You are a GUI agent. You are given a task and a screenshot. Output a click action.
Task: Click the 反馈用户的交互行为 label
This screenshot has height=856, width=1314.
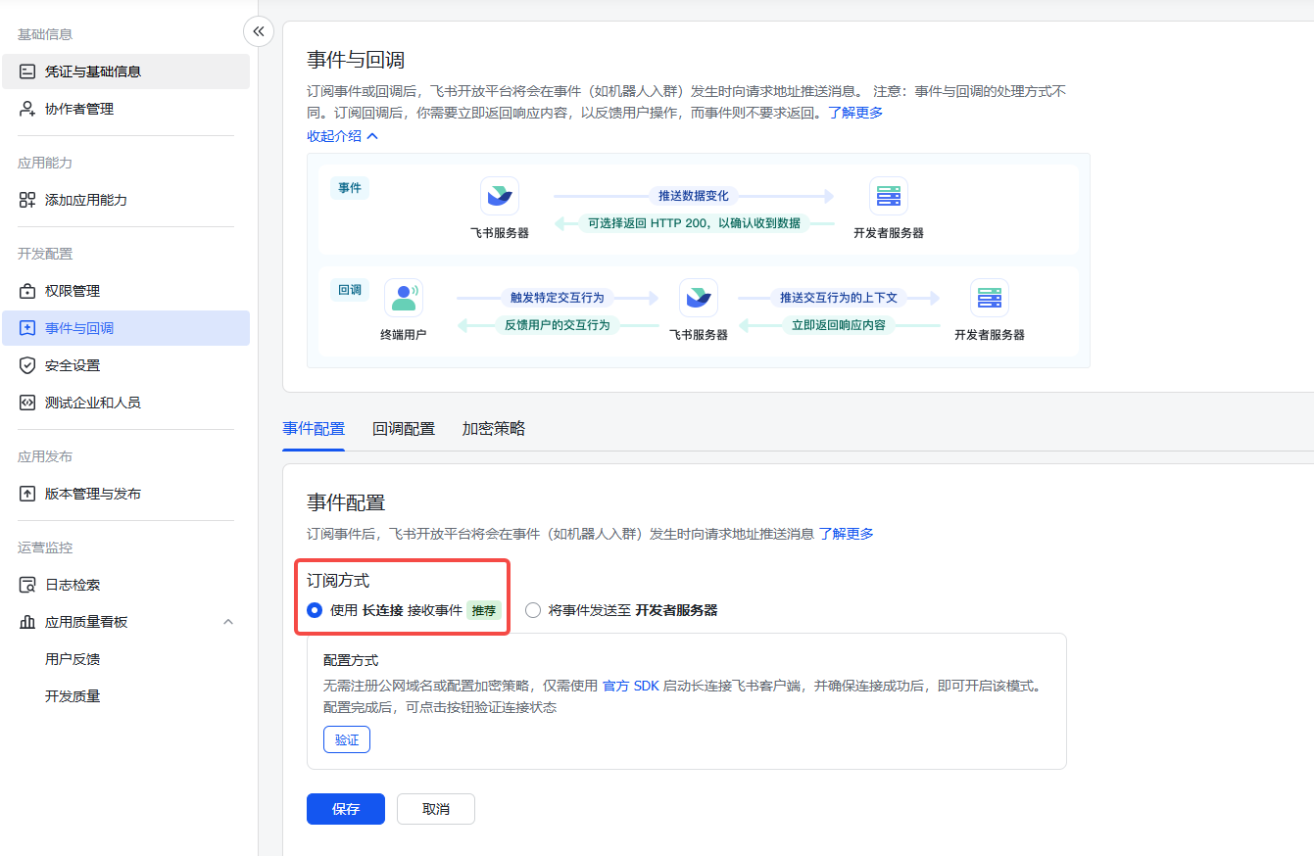click(x=558, y=325)
